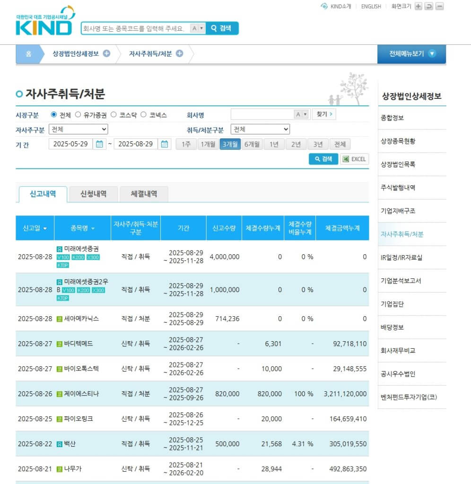
Task: Select the 6개월 period toggle
Action: [252, 144]
